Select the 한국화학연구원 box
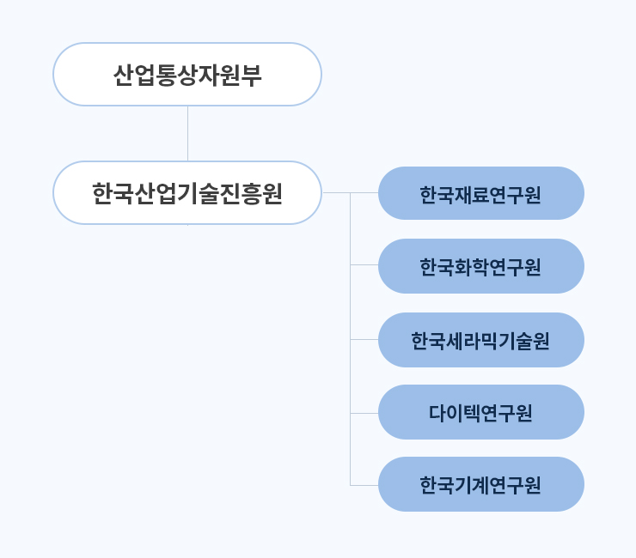 point(481,266)
